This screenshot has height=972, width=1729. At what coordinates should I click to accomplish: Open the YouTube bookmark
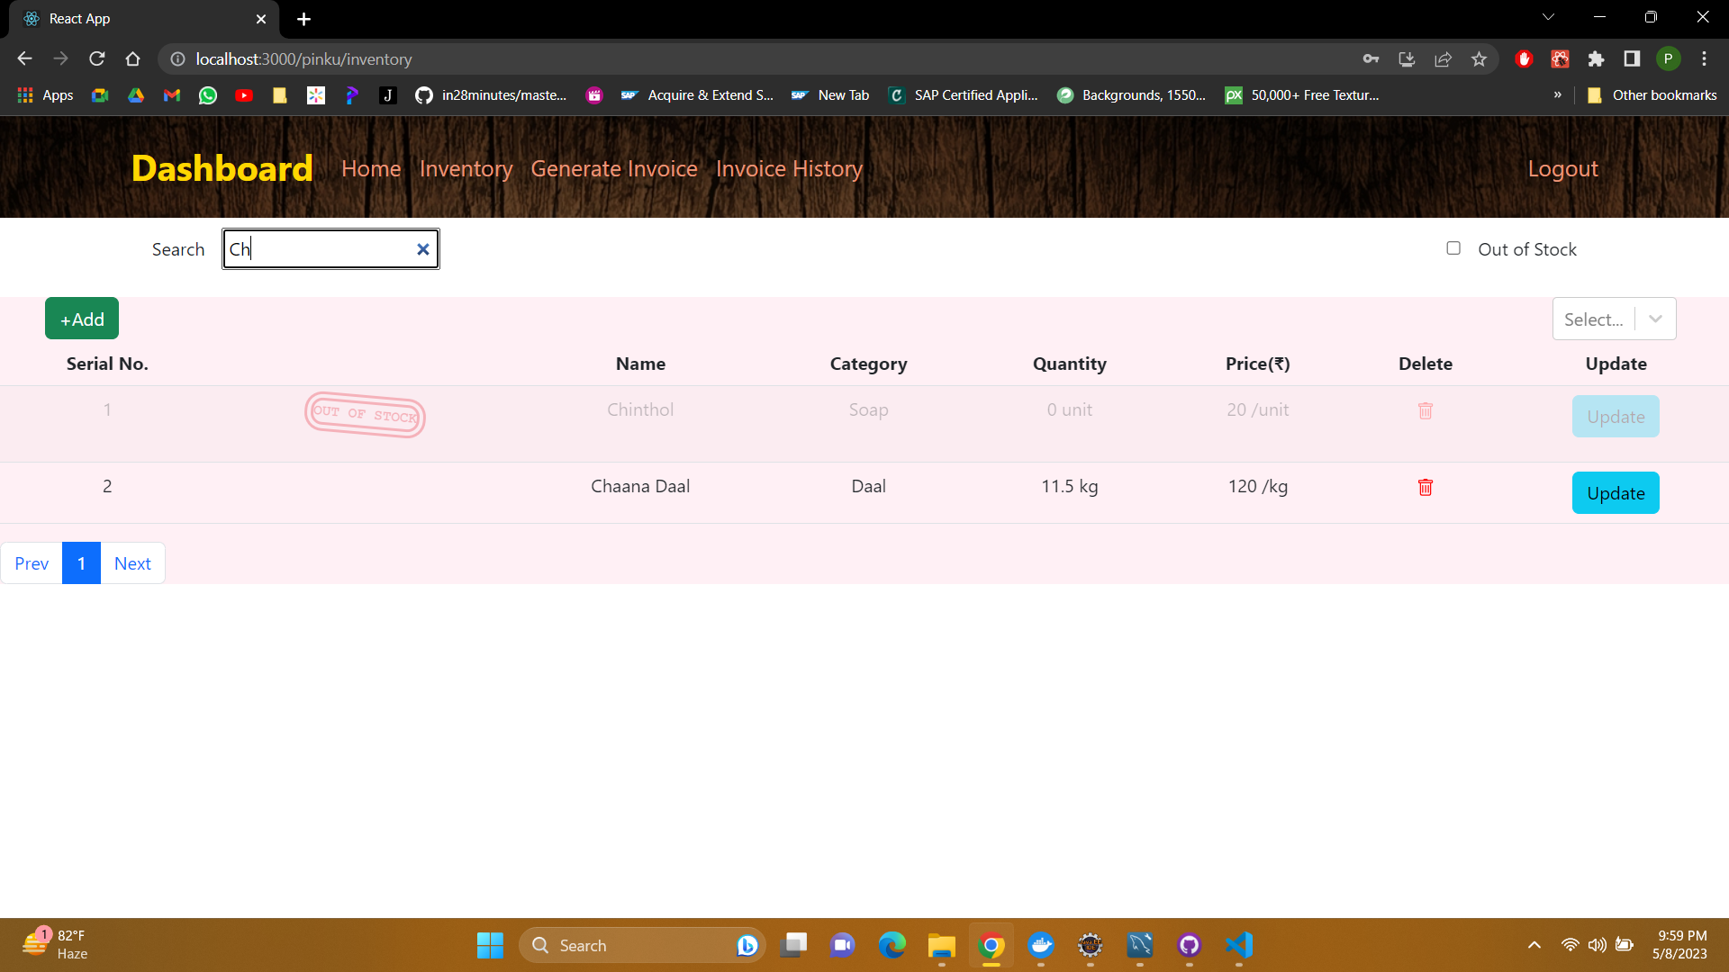pyautogui.click(x=243, y=94)
